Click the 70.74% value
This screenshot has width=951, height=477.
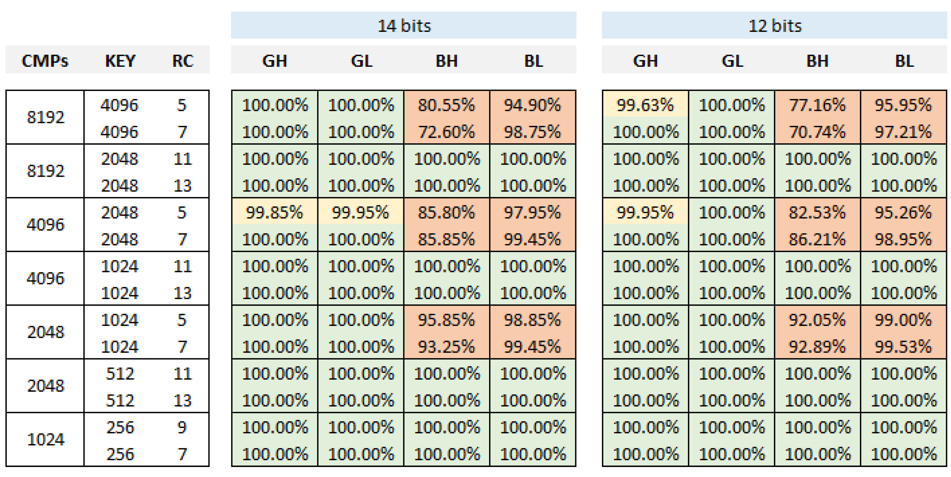click(817, 132)
